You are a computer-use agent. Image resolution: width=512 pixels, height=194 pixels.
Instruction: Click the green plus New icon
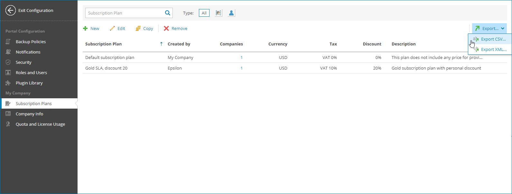coord(85,28)
